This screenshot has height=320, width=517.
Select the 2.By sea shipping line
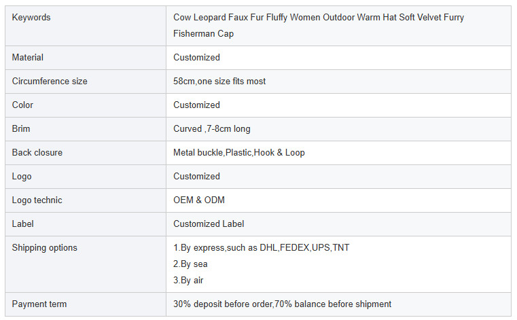190,264
